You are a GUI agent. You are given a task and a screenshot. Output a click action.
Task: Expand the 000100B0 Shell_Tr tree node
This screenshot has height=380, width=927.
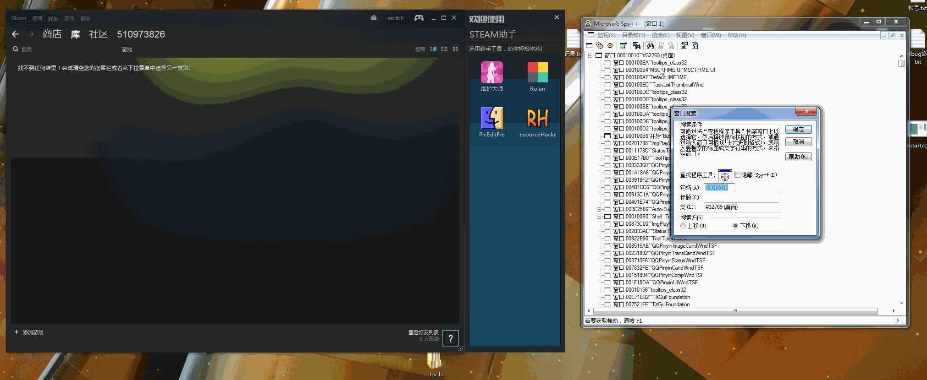(x=599, y=217)
